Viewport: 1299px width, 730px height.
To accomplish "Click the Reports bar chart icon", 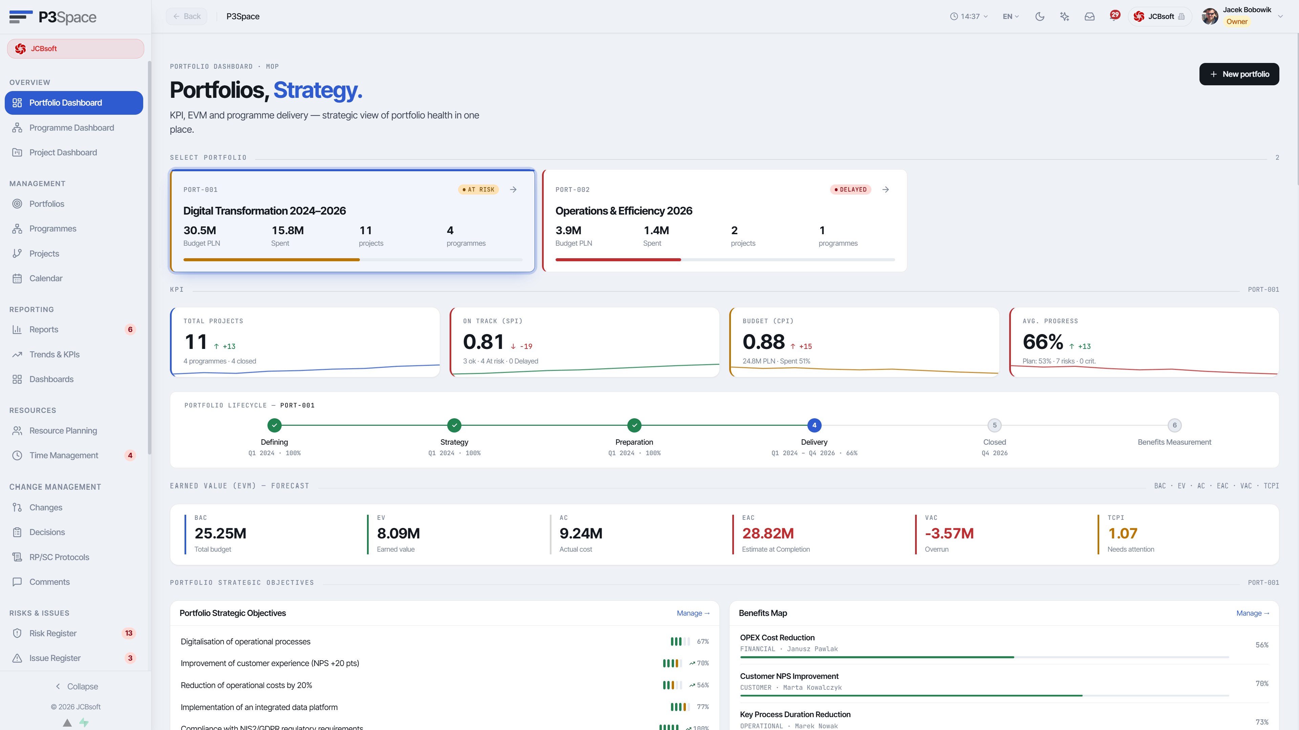I will point(17,330).
